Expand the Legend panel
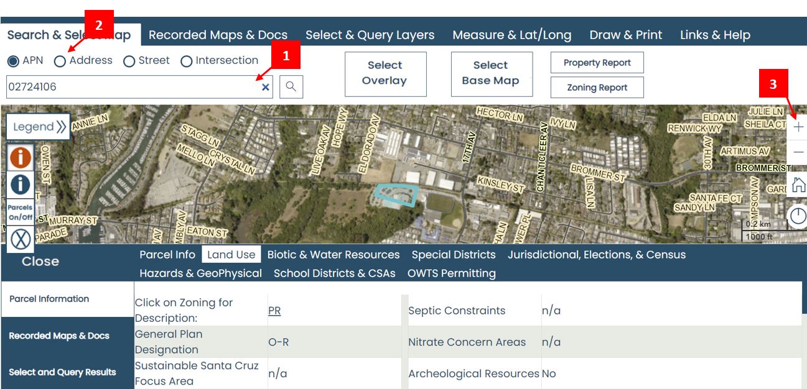 click(x=38, y=127)
